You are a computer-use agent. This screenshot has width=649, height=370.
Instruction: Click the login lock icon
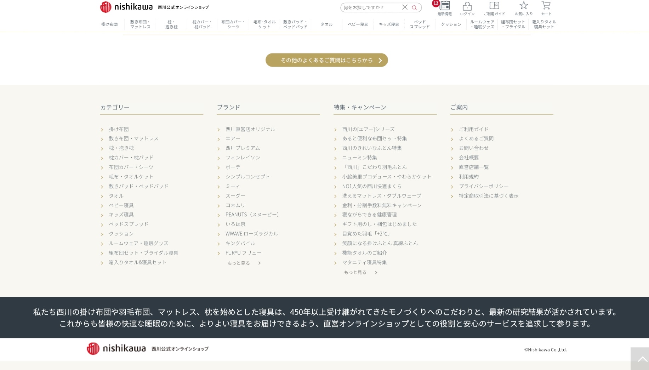467,6
